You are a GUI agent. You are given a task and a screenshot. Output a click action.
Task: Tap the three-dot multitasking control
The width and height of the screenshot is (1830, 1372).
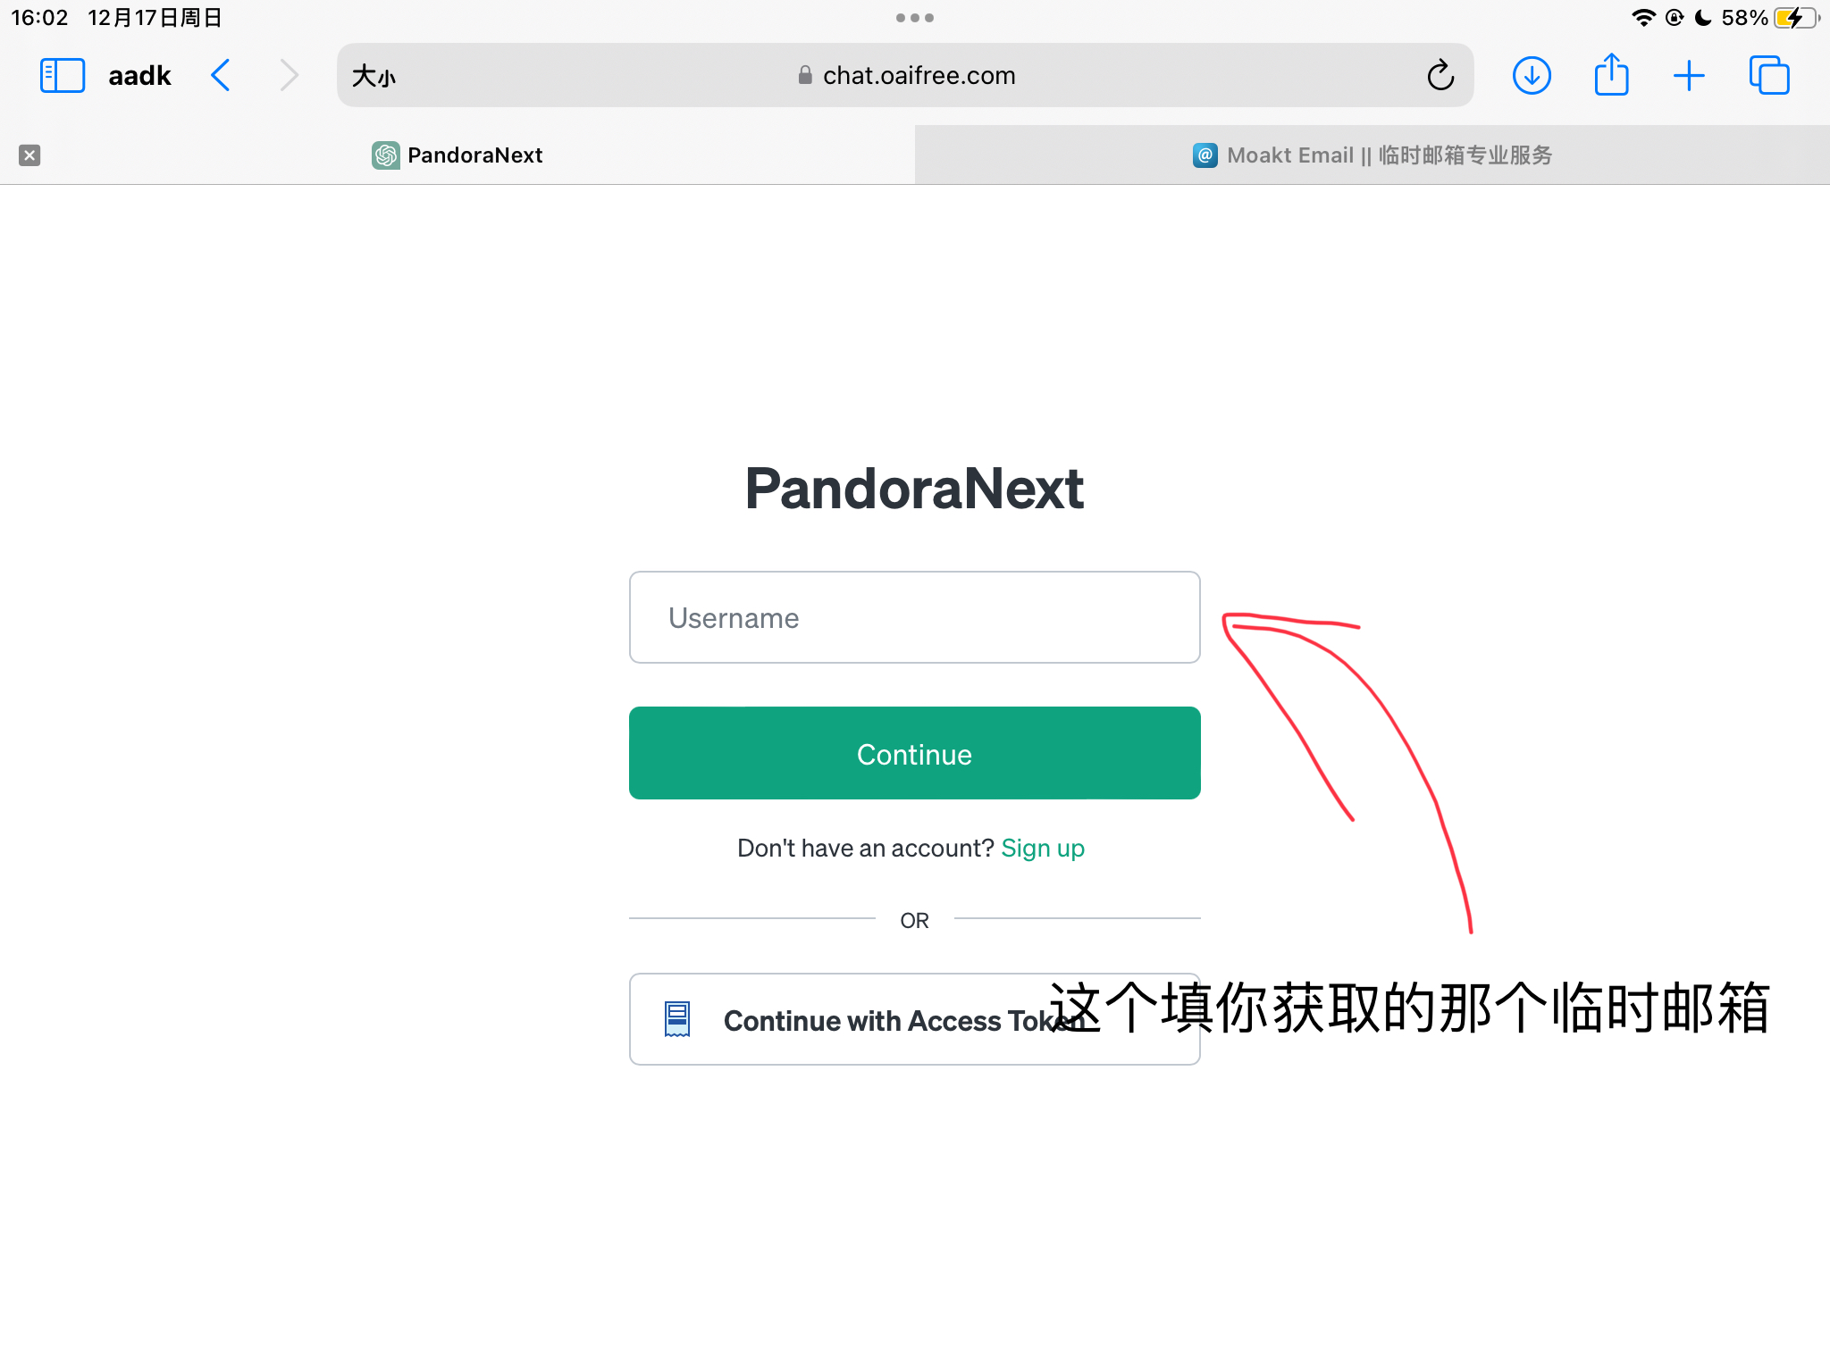915,18
